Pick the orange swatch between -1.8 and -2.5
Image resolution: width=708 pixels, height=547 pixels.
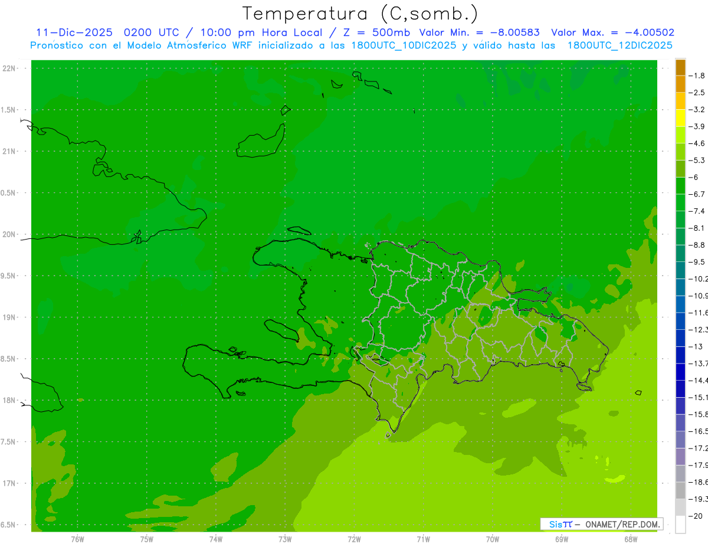pos(680,84)
